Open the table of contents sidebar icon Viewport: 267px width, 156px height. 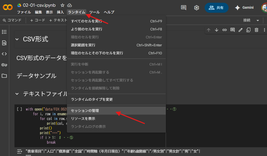coord(4,32)
